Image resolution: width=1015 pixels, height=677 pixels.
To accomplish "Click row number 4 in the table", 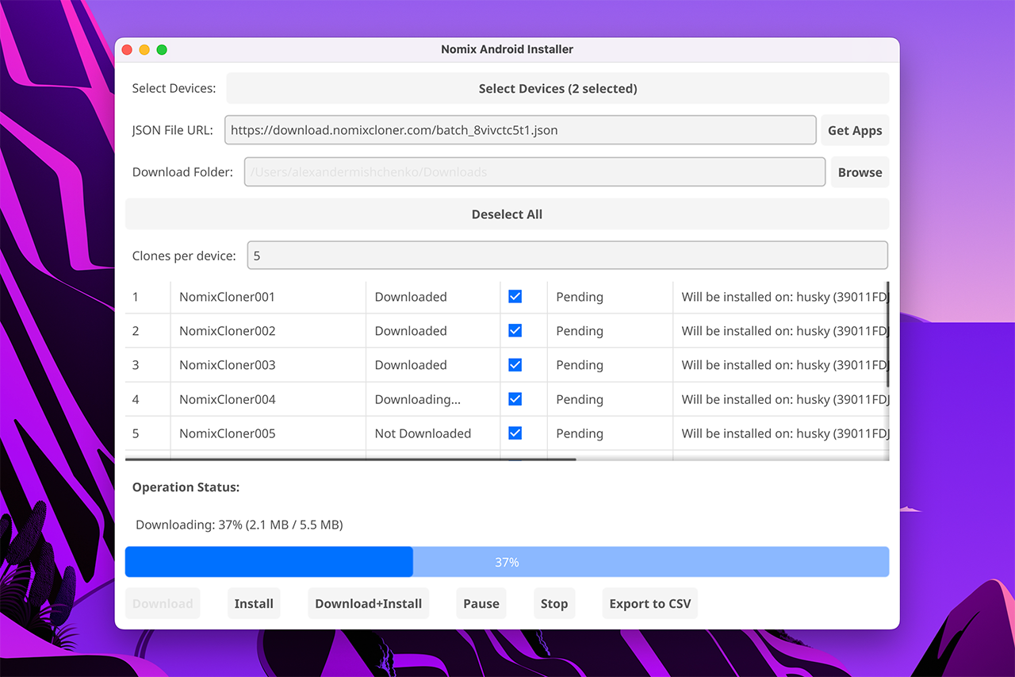I will click(136, 399).
